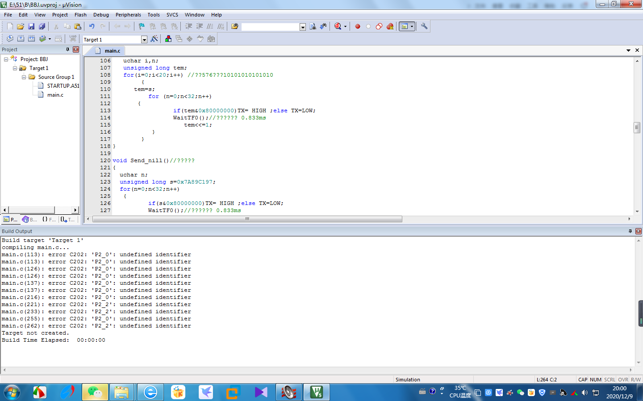Open the Flash menu
This screenshot has height=401, width=643.
click(x=80, y=15)
